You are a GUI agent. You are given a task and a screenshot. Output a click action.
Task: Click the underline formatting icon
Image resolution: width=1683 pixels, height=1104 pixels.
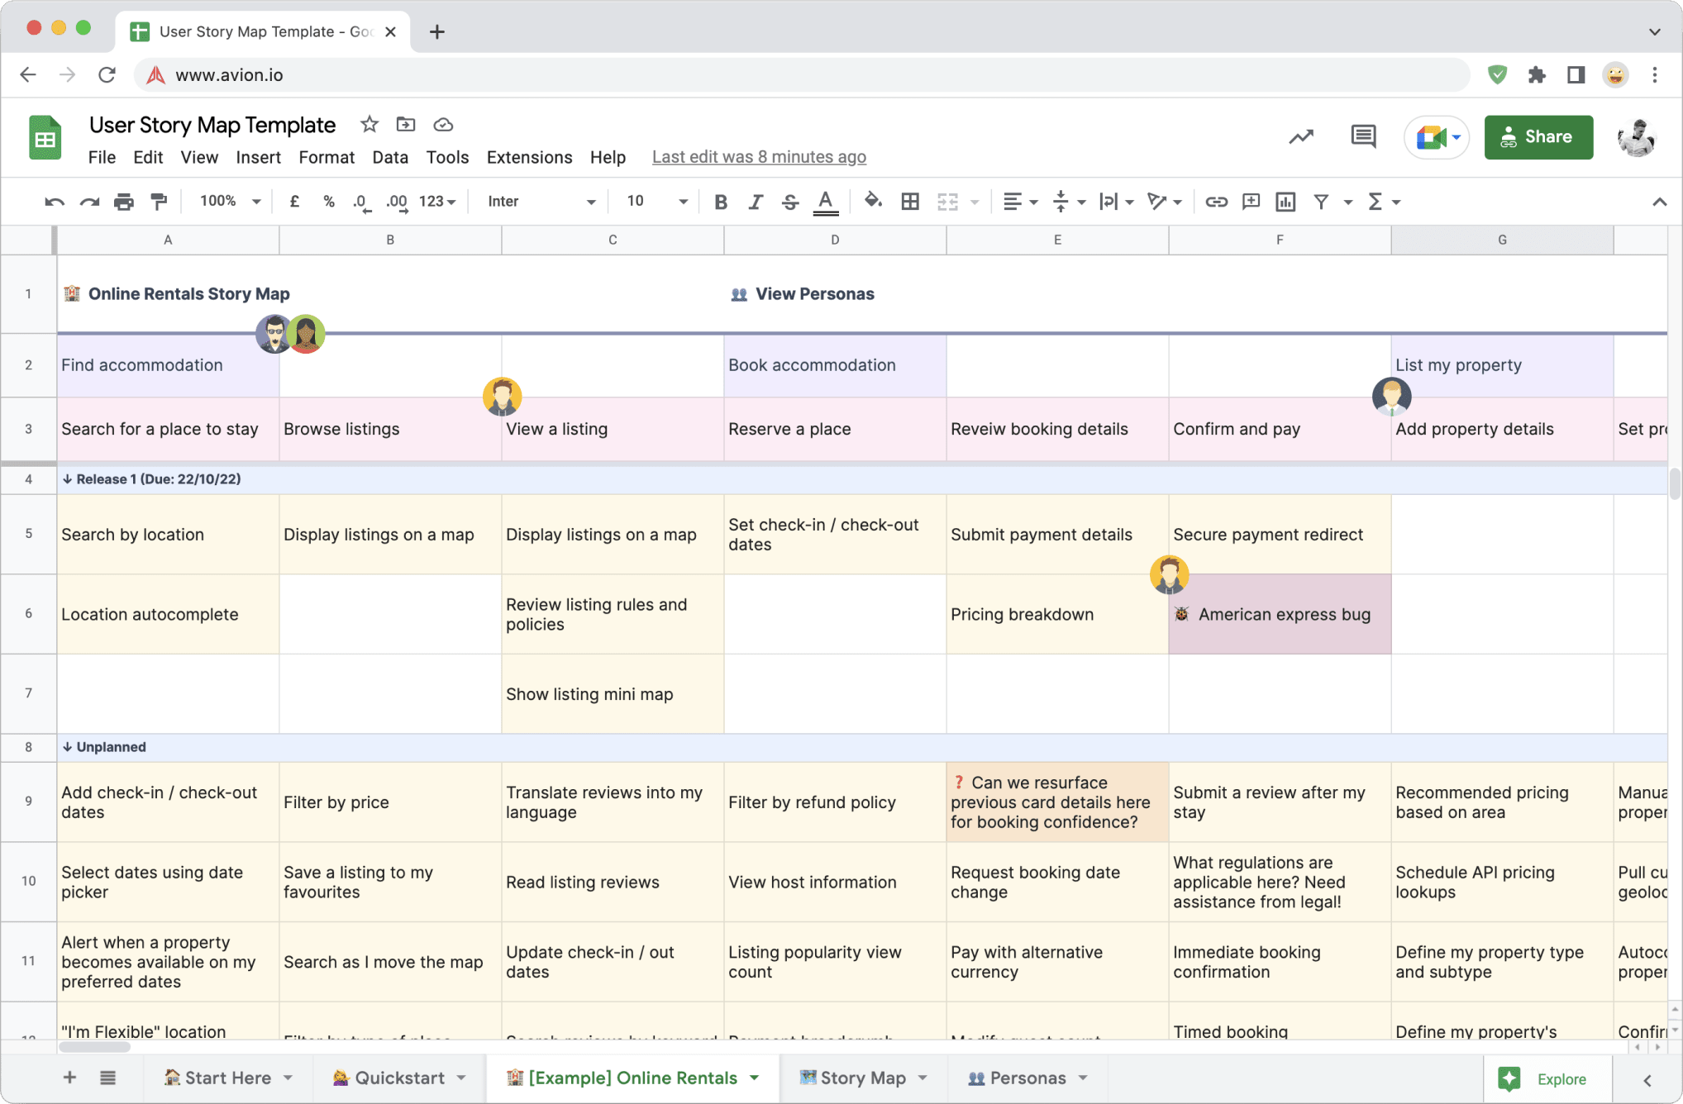(x=827, y=201)
